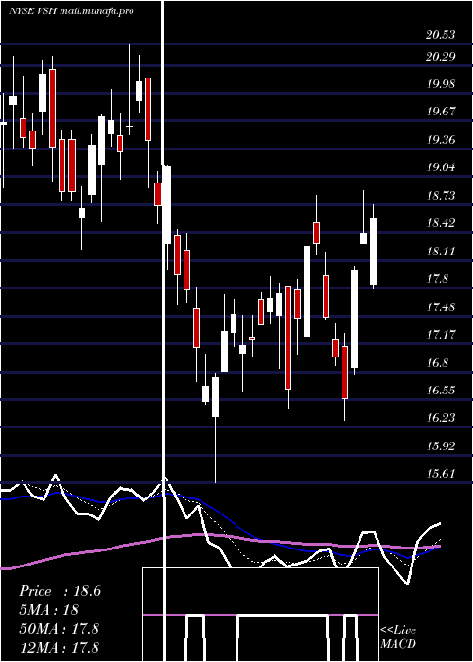473x662 pixels.
Task: Click the 17.17 price axis label
Action: click(x=441, y=335)
